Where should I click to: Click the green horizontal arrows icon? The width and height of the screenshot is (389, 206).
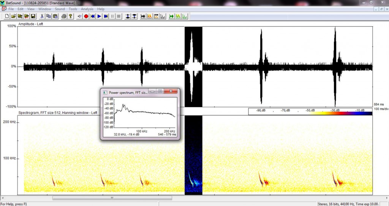click(171, 16)
